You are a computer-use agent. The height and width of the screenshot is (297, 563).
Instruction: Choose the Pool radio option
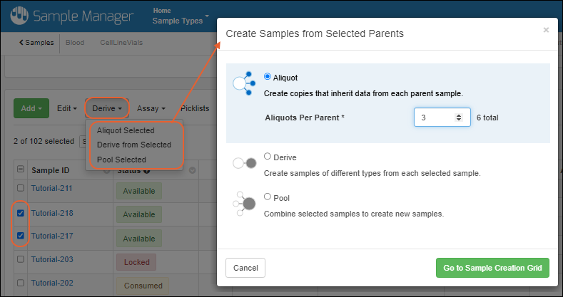[x=268, y=197]
